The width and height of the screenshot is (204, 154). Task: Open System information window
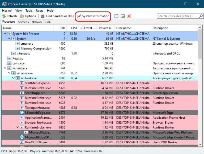(x=93, y=16)
